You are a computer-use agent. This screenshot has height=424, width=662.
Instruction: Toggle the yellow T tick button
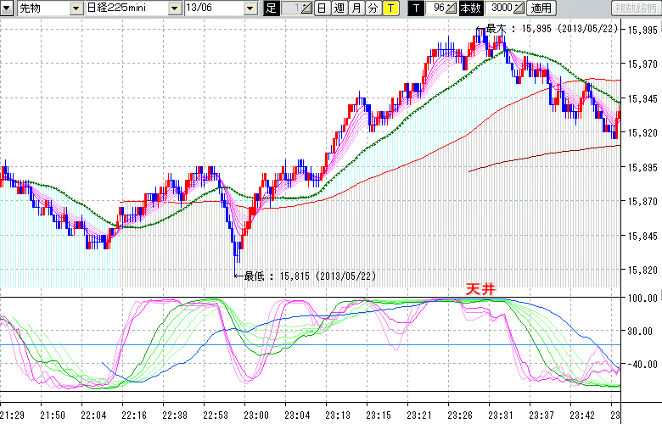(390, 8)
